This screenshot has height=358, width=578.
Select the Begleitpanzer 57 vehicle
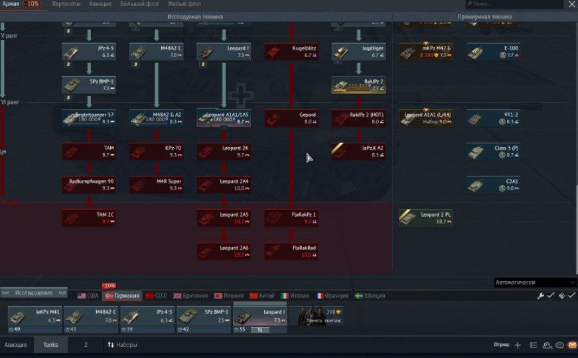pyautogui.click(x=89, y=118)
